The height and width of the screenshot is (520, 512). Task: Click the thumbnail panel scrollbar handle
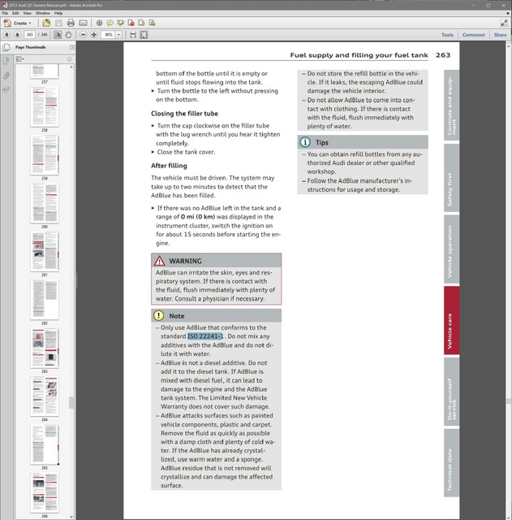[71, 403]
